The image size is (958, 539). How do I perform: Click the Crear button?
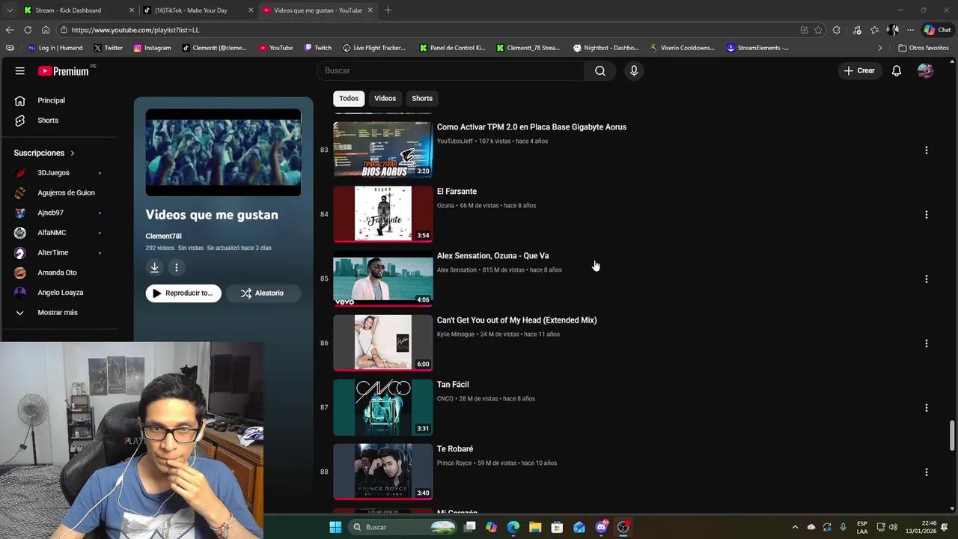pos(859,70)
